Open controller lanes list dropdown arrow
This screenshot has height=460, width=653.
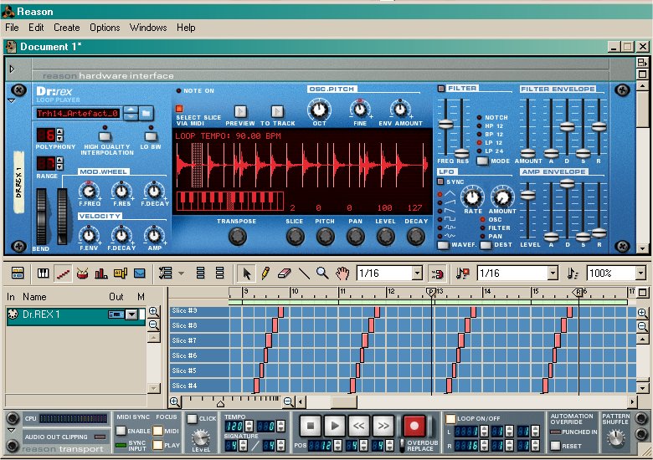pos(181,273)
